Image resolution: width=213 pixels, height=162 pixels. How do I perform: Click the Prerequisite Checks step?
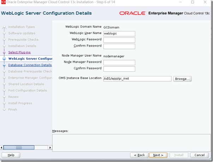tap(23, 40)
